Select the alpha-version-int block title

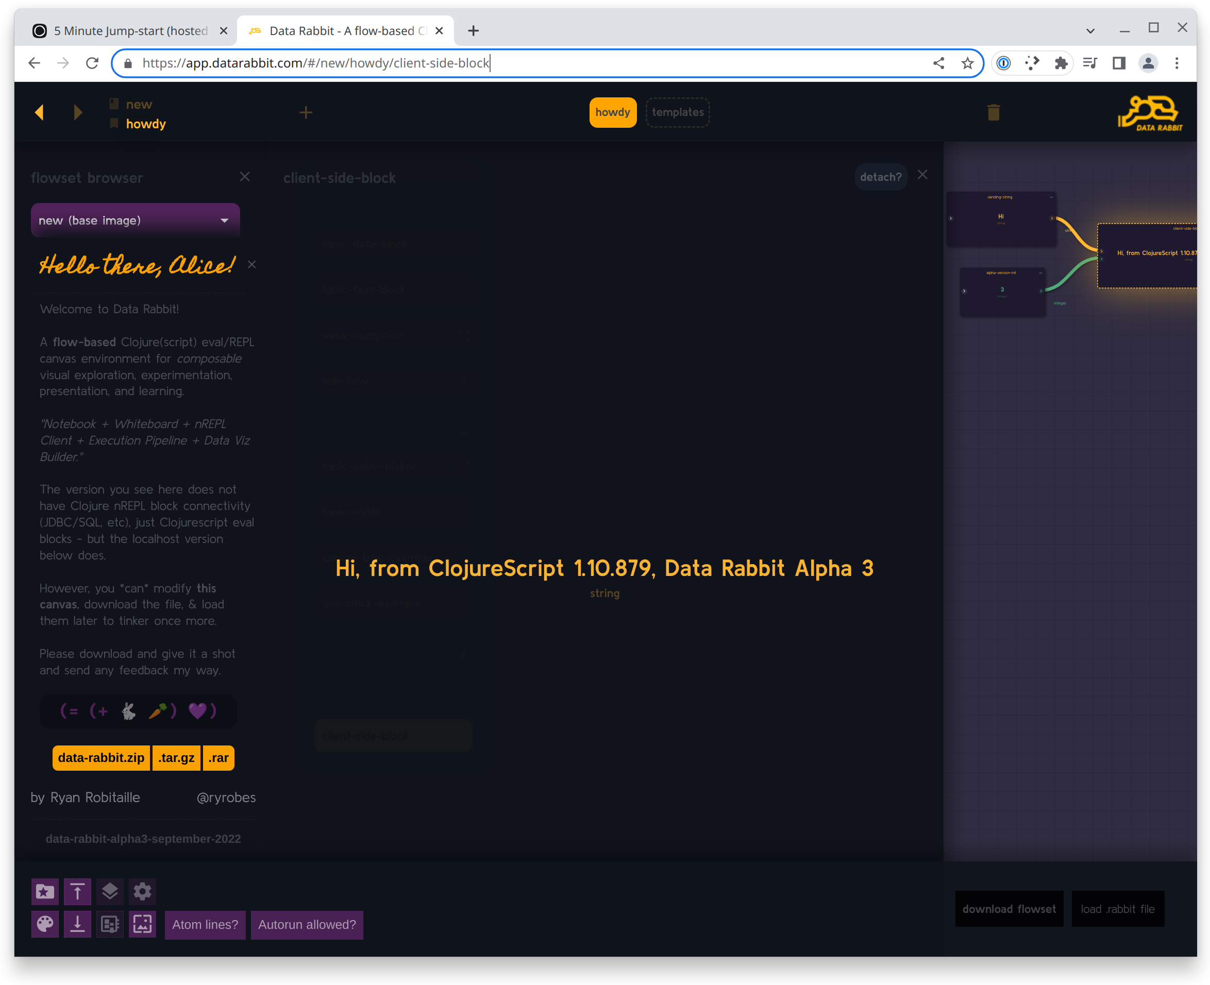click(x=1001, y=273)
